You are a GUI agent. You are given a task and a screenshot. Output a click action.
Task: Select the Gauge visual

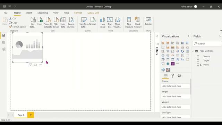point(173,55)
